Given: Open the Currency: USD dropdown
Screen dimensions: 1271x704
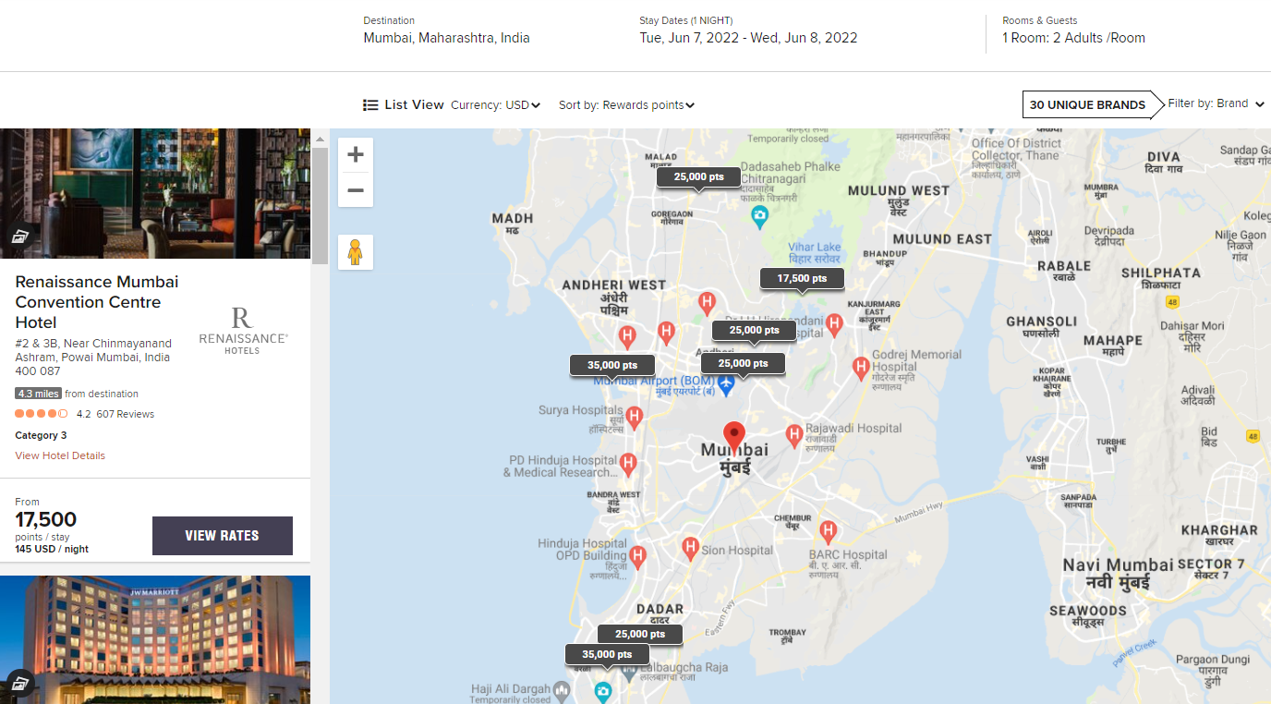Looking at the screenshot, I should (x=496, y=105).
